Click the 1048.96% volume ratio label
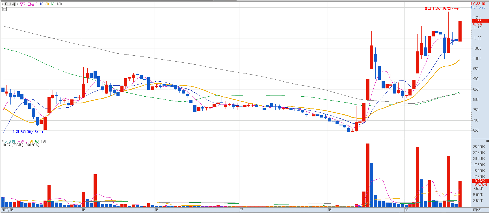 click(x=480, y=184)
